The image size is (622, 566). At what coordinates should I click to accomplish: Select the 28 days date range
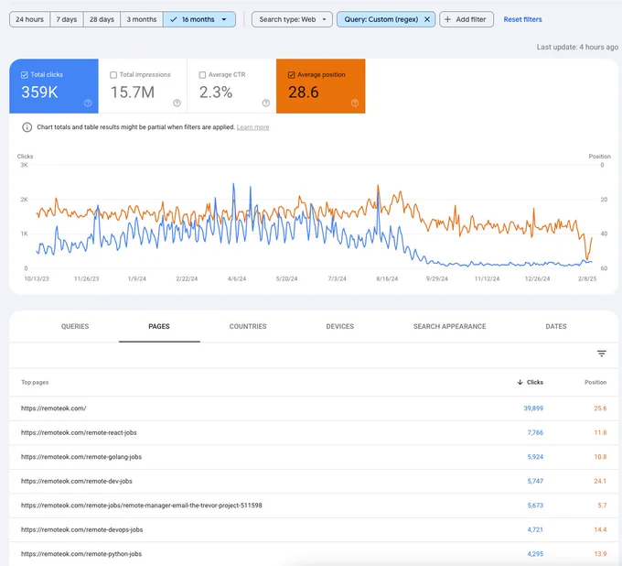coord(102,19)
